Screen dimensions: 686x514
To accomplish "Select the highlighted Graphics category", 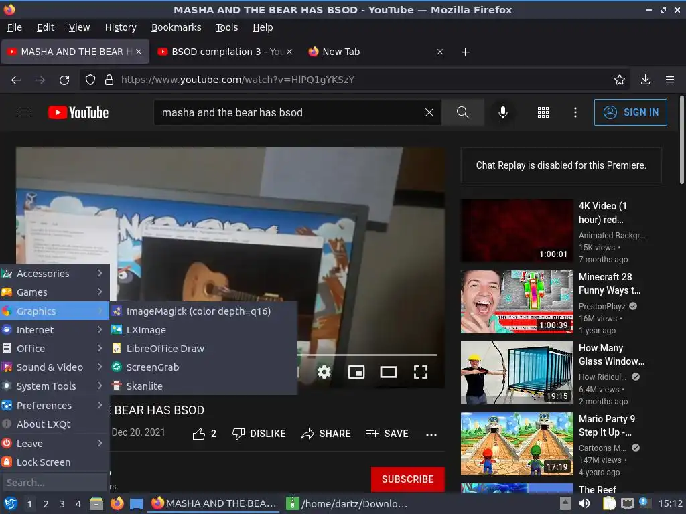I will [x=55, y=311].
